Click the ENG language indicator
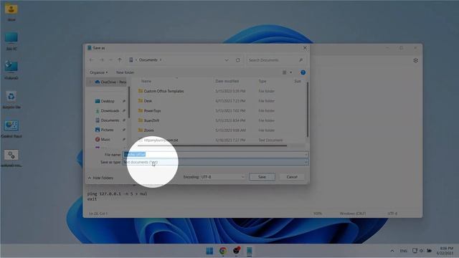The image size is (459, 258). [403, 251]
